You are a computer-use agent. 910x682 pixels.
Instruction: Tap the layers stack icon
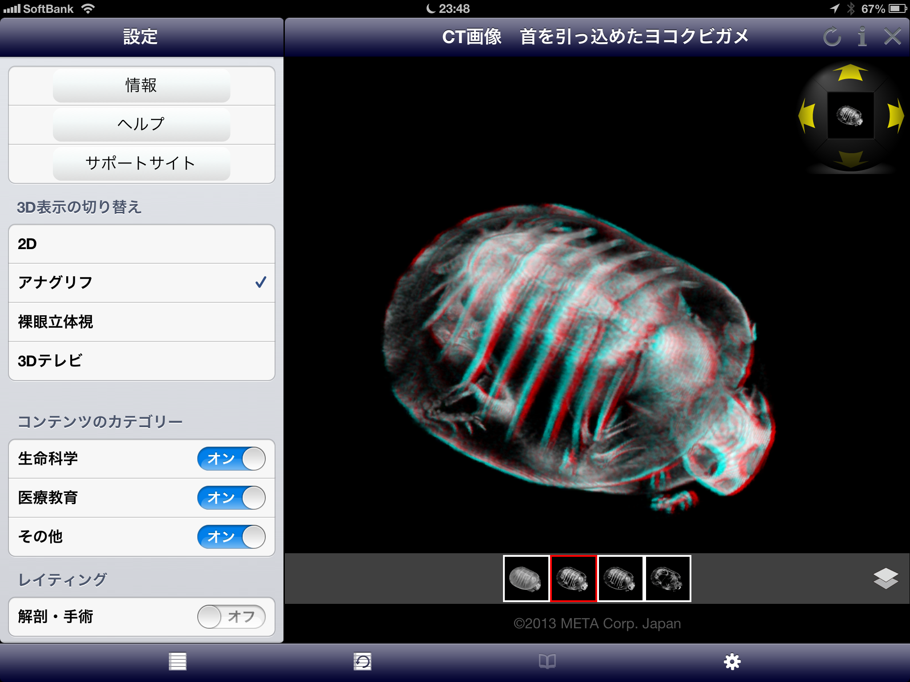pyautogui.click(x=885, y=578)
